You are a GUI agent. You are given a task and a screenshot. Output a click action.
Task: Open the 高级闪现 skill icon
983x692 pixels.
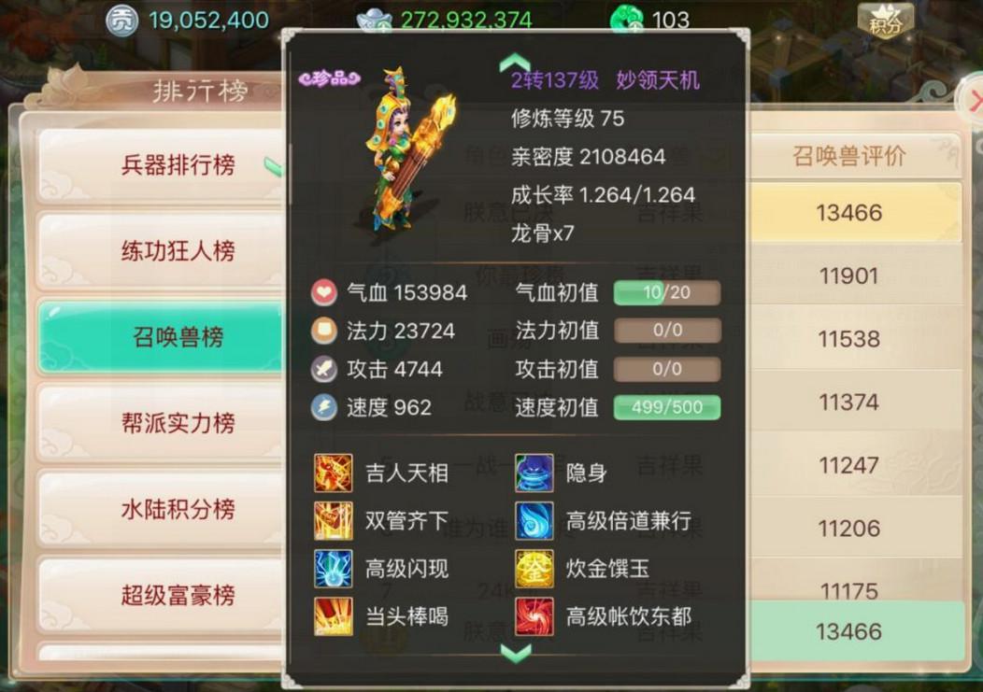tap(333, 569)
